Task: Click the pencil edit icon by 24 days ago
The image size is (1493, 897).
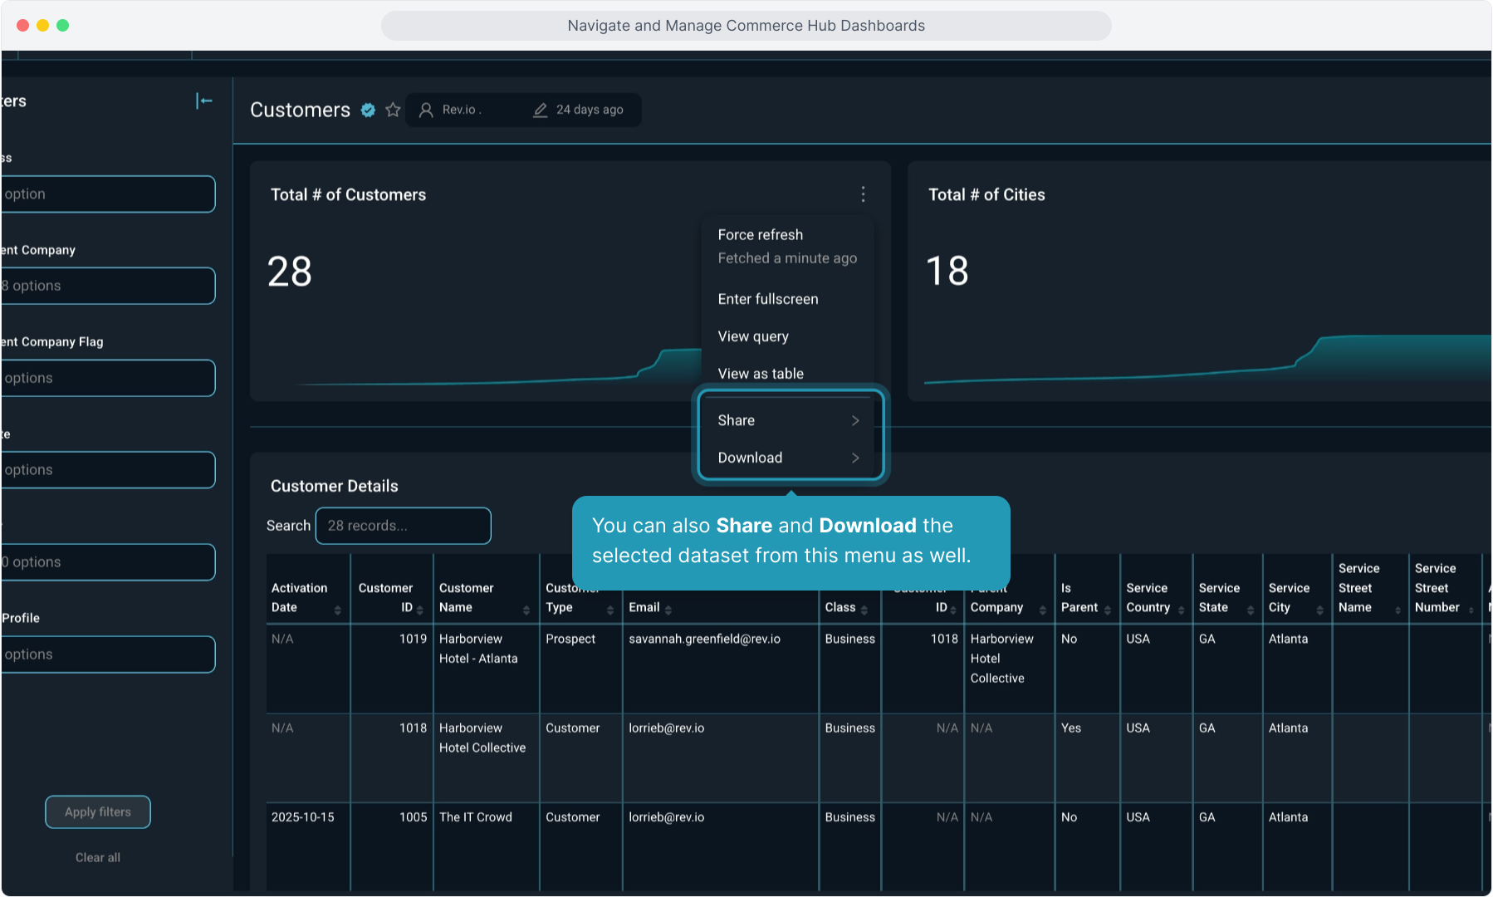Action: click(540, 110)
